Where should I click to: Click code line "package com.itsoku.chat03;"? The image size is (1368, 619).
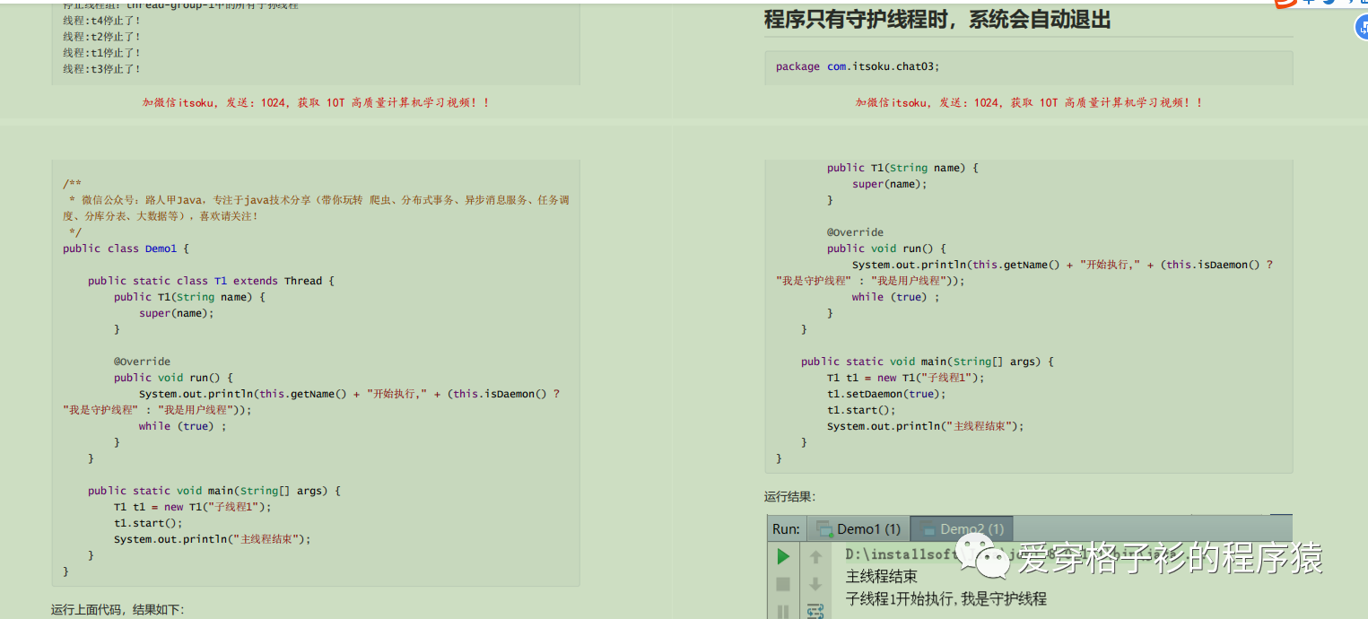858,66
